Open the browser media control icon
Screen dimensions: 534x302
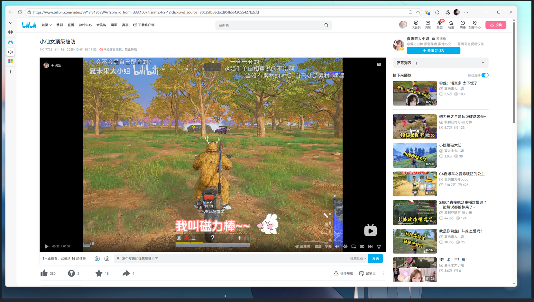(447, 12)
